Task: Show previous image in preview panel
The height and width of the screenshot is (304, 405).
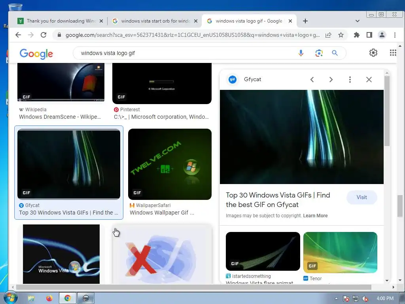Action: click(x=312, y=80)
